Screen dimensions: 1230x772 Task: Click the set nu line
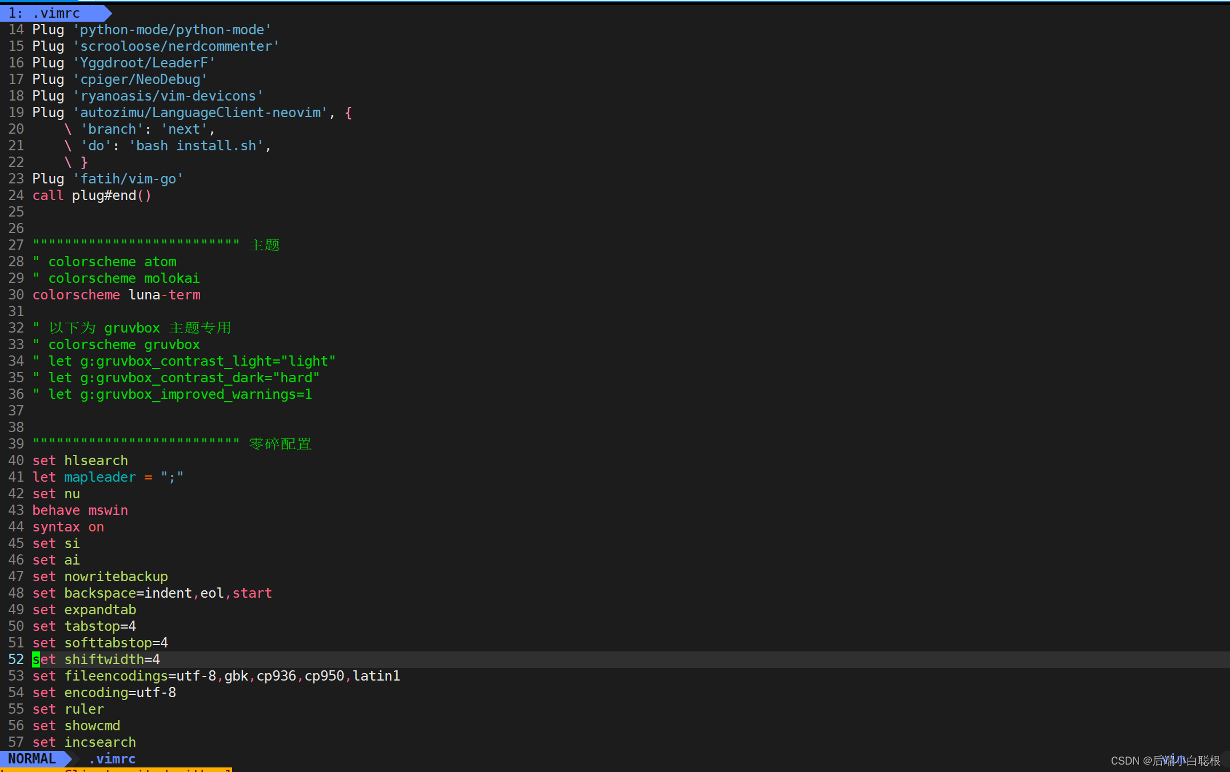[56, 494]
